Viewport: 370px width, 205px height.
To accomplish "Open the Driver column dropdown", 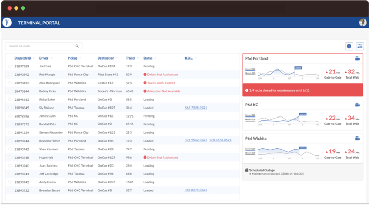I will [51, 58].
